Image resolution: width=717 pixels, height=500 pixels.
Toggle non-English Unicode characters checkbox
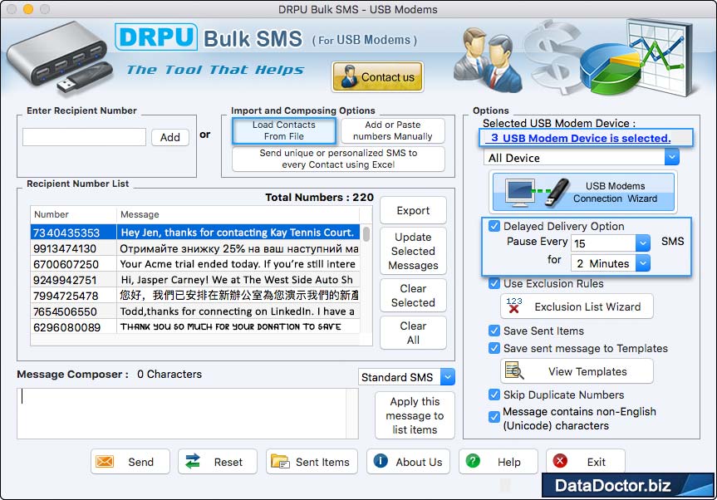pyautogui.click(x=494, y=417)
